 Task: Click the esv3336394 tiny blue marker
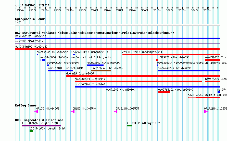coord(158,65)
